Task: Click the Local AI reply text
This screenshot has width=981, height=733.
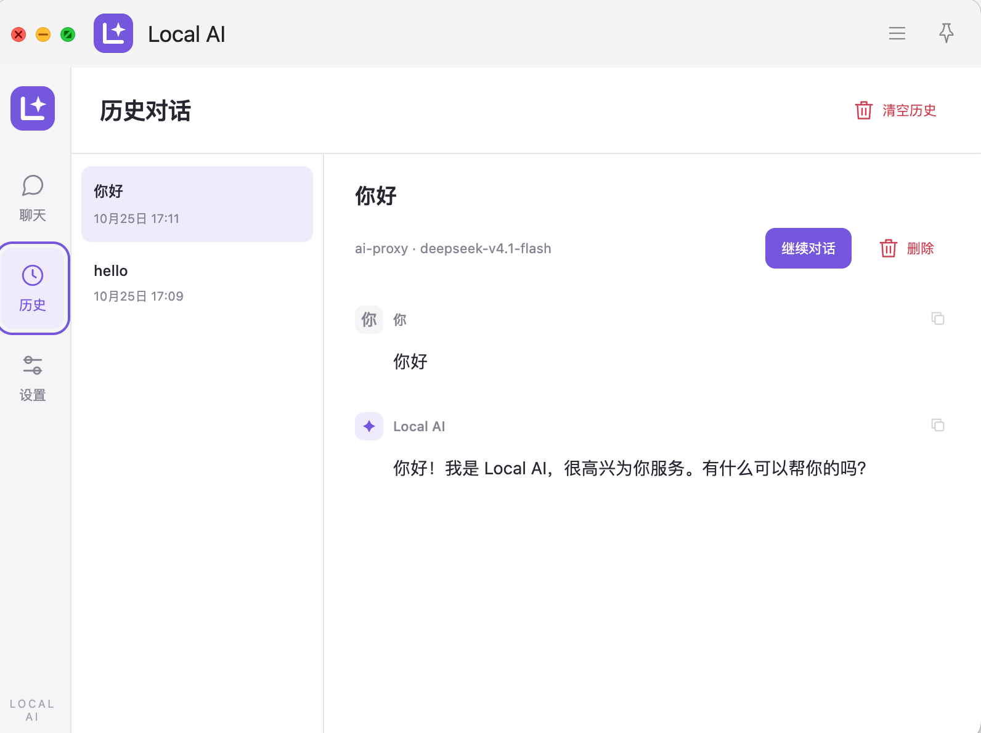Action: point(630,469)
